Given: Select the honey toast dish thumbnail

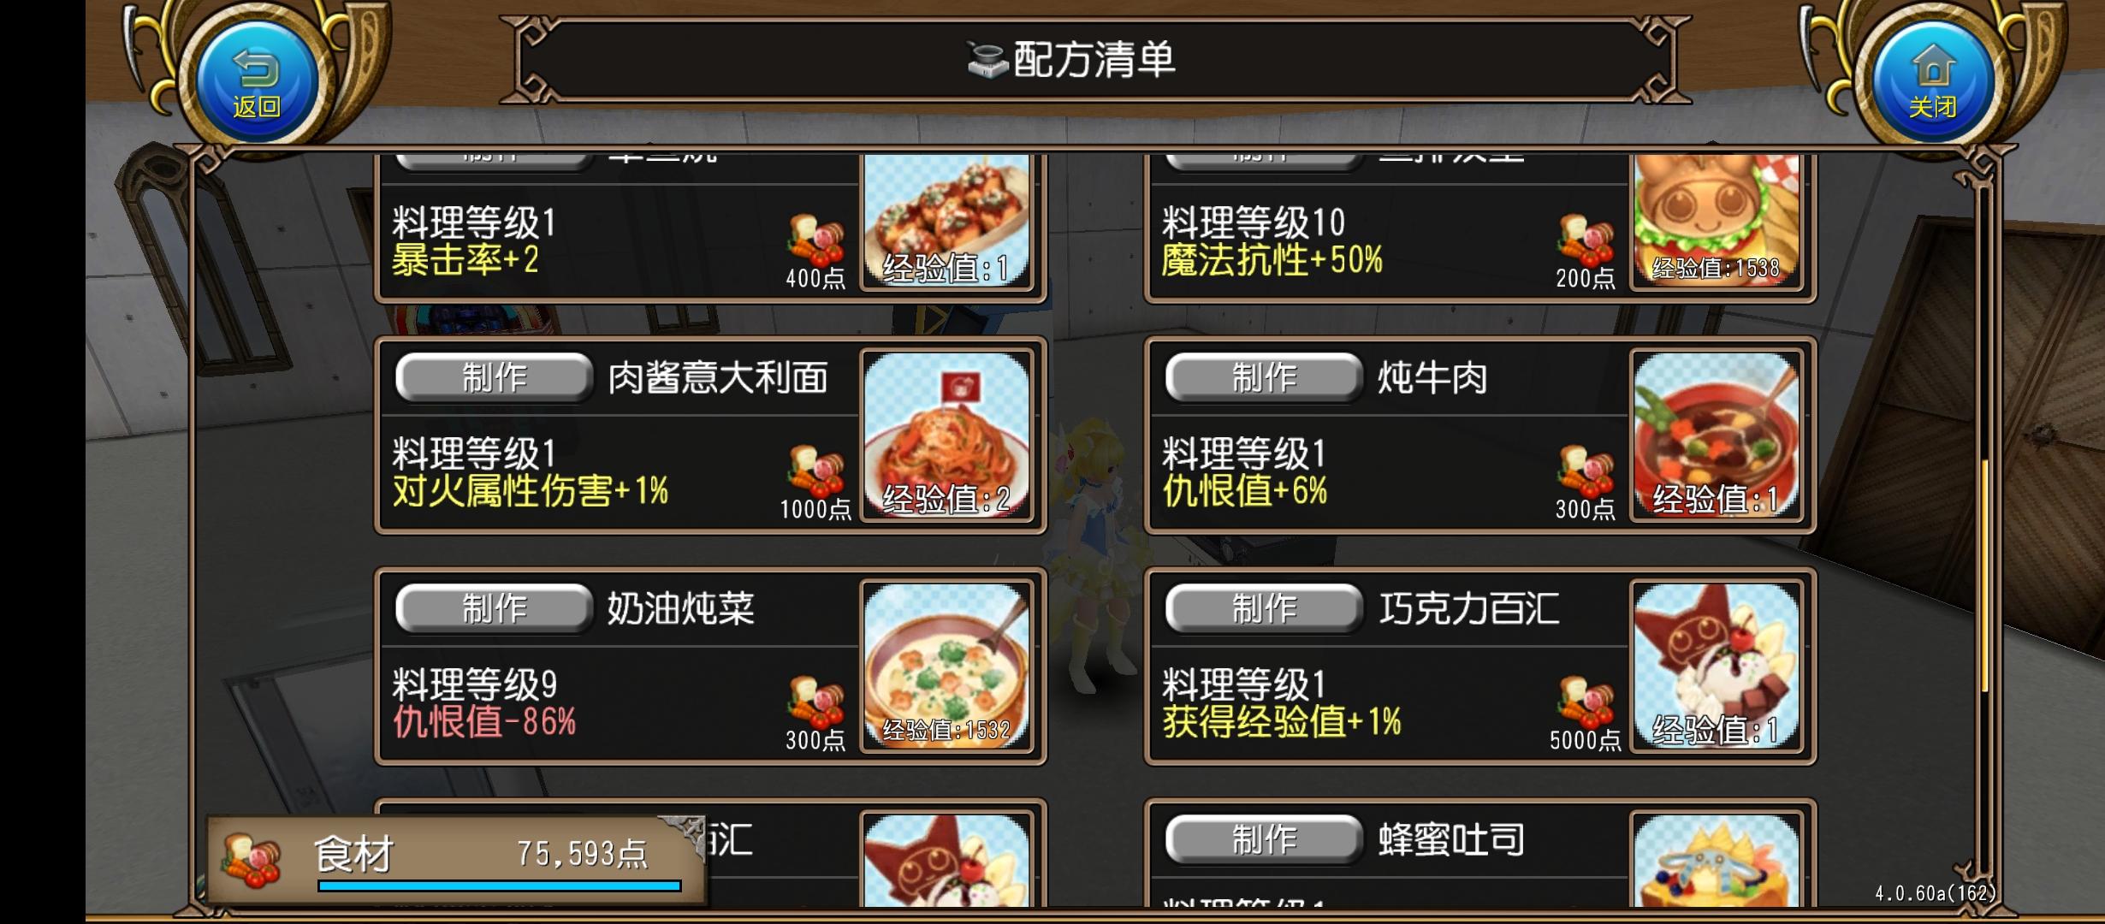Looking at the screenshot, I should (1717, 860).
